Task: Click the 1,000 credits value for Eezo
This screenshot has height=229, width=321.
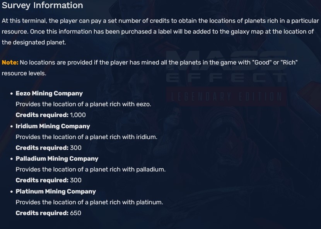Action: (x=78, y=115)
